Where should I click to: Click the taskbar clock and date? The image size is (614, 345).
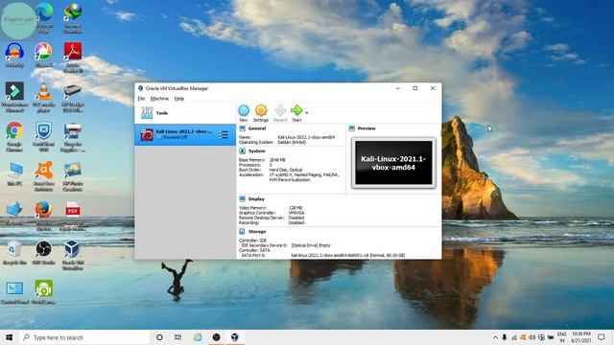click(x=580, y=337)
